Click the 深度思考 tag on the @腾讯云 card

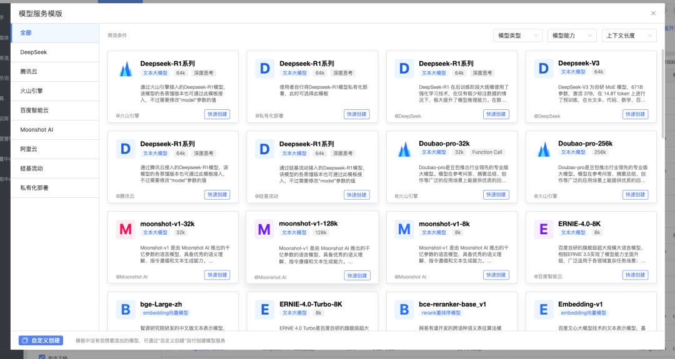click(x=203, y=154)
